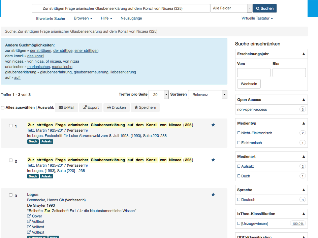Select checkbox for result 3 Logos
Image resolution: width=318 pixels, height=238 pixels.
(11, 195)
